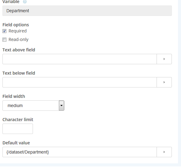This screenshot has width=181, height=167.
Task: Click inside the Text below field input
Action: pyautogui.click(x=80, y=82)
